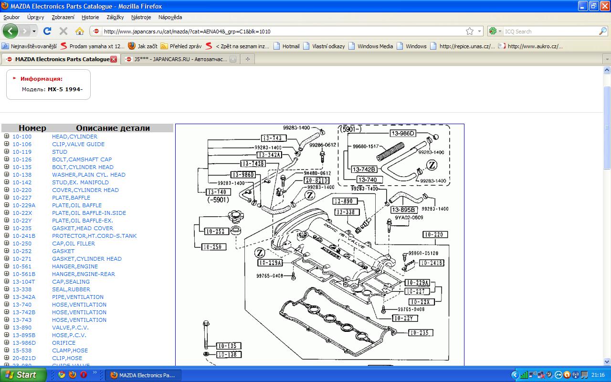Click the Forward navigation arrow

tap(24, 31)
